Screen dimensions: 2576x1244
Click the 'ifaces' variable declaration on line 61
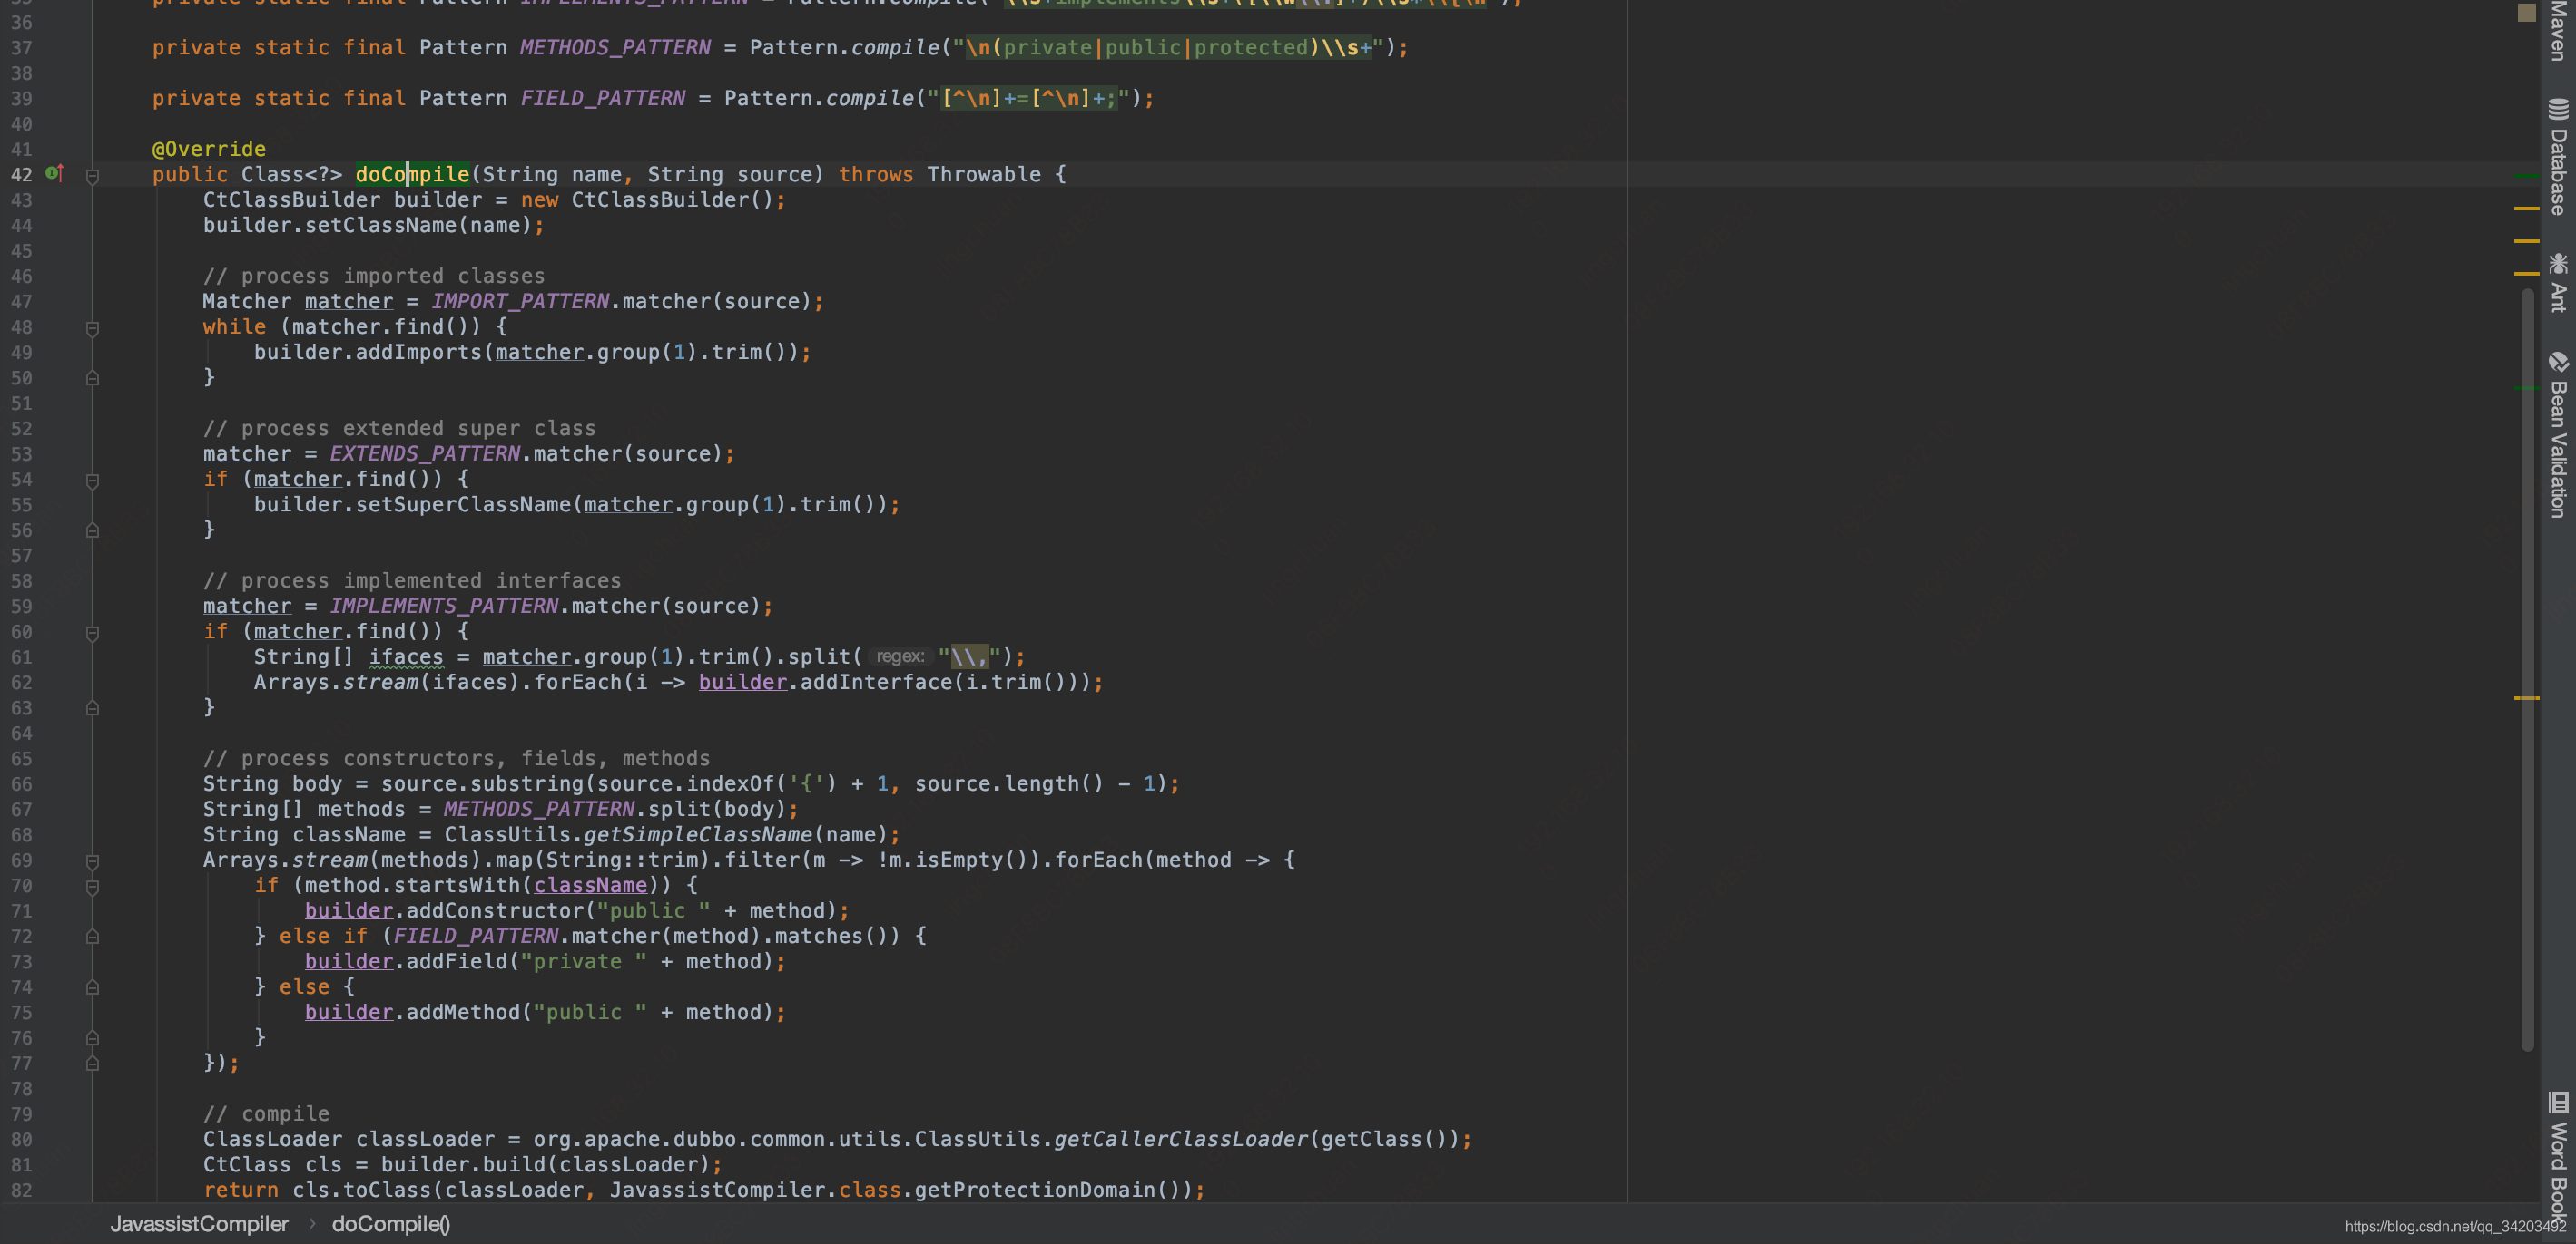click(x=406, y=656)
